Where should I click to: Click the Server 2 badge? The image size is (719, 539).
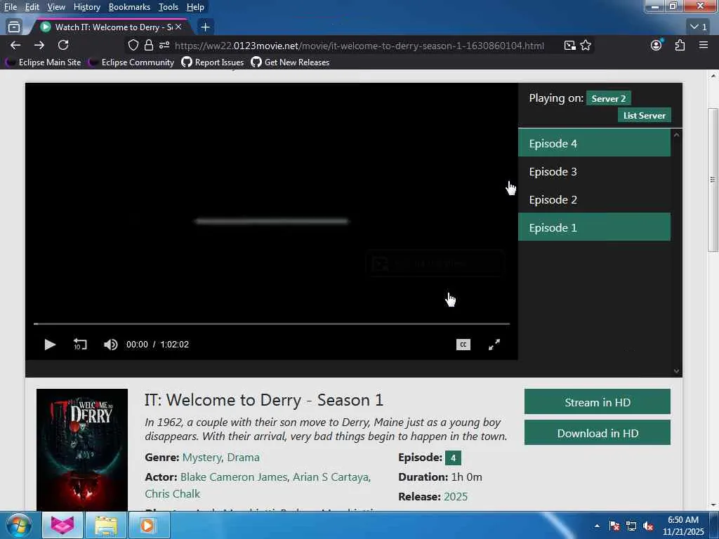coord(609,98)
